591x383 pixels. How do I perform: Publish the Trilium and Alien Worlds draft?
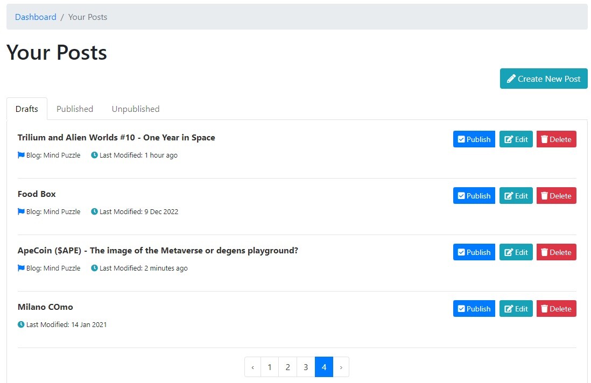[474, 139]
